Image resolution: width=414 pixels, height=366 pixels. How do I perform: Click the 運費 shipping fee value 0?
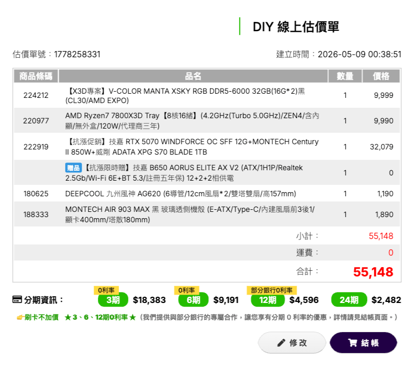tap(391, 253)
